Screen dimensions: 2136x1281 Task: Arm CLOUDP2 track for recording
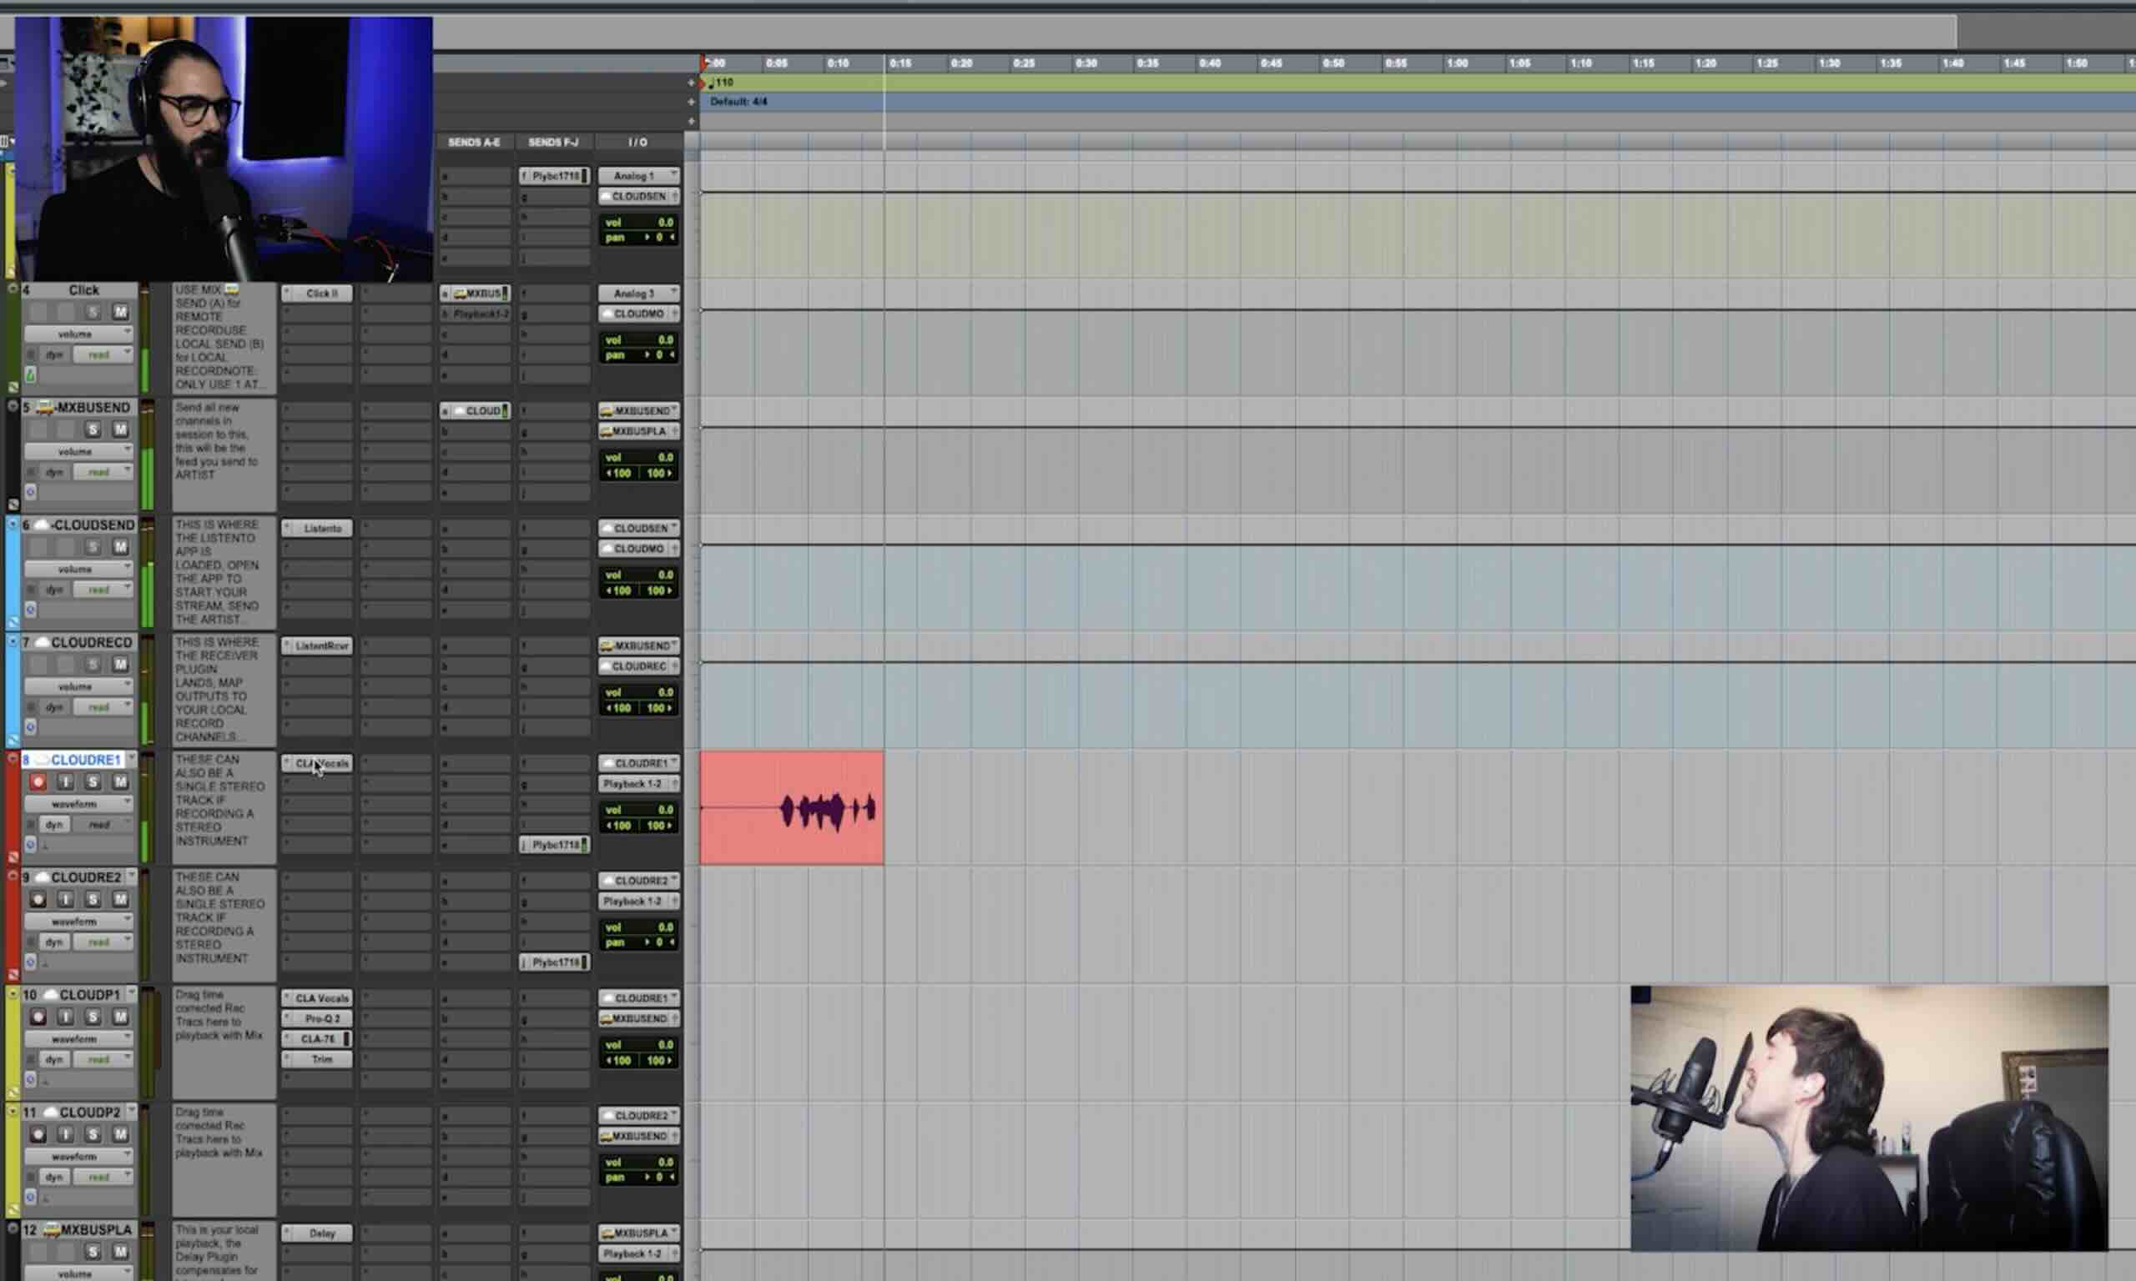point(38,1134)
